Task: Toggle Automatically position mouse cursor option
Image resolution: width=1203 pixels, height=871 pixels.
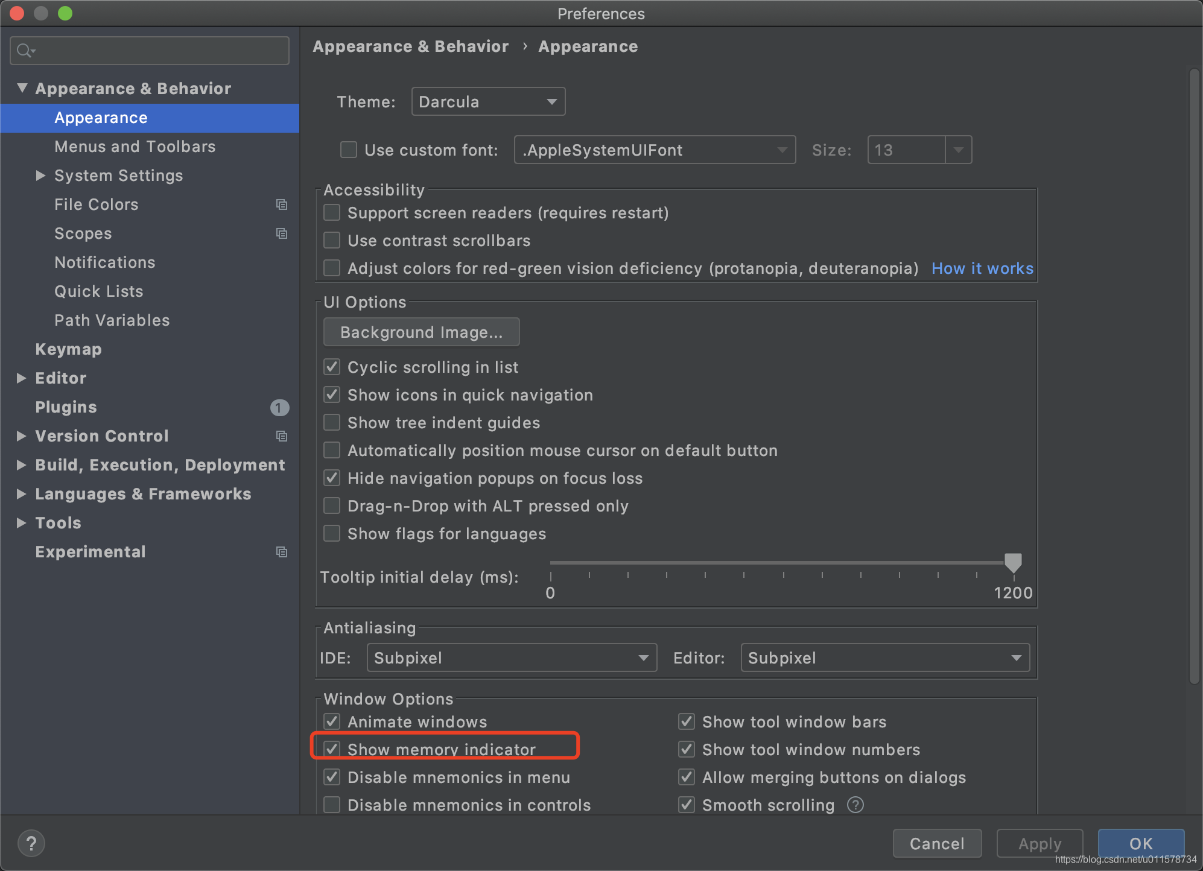Action: [x=332, y=450]
